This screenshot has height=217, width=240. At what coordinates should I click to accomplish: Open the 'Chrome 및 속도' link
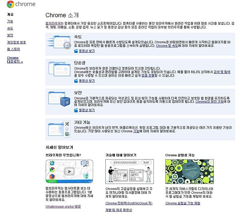[x=167, y=46]
